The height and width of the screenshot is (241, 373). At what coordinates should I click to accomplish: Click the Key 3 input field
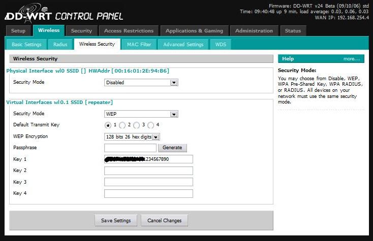coord(148,182)
